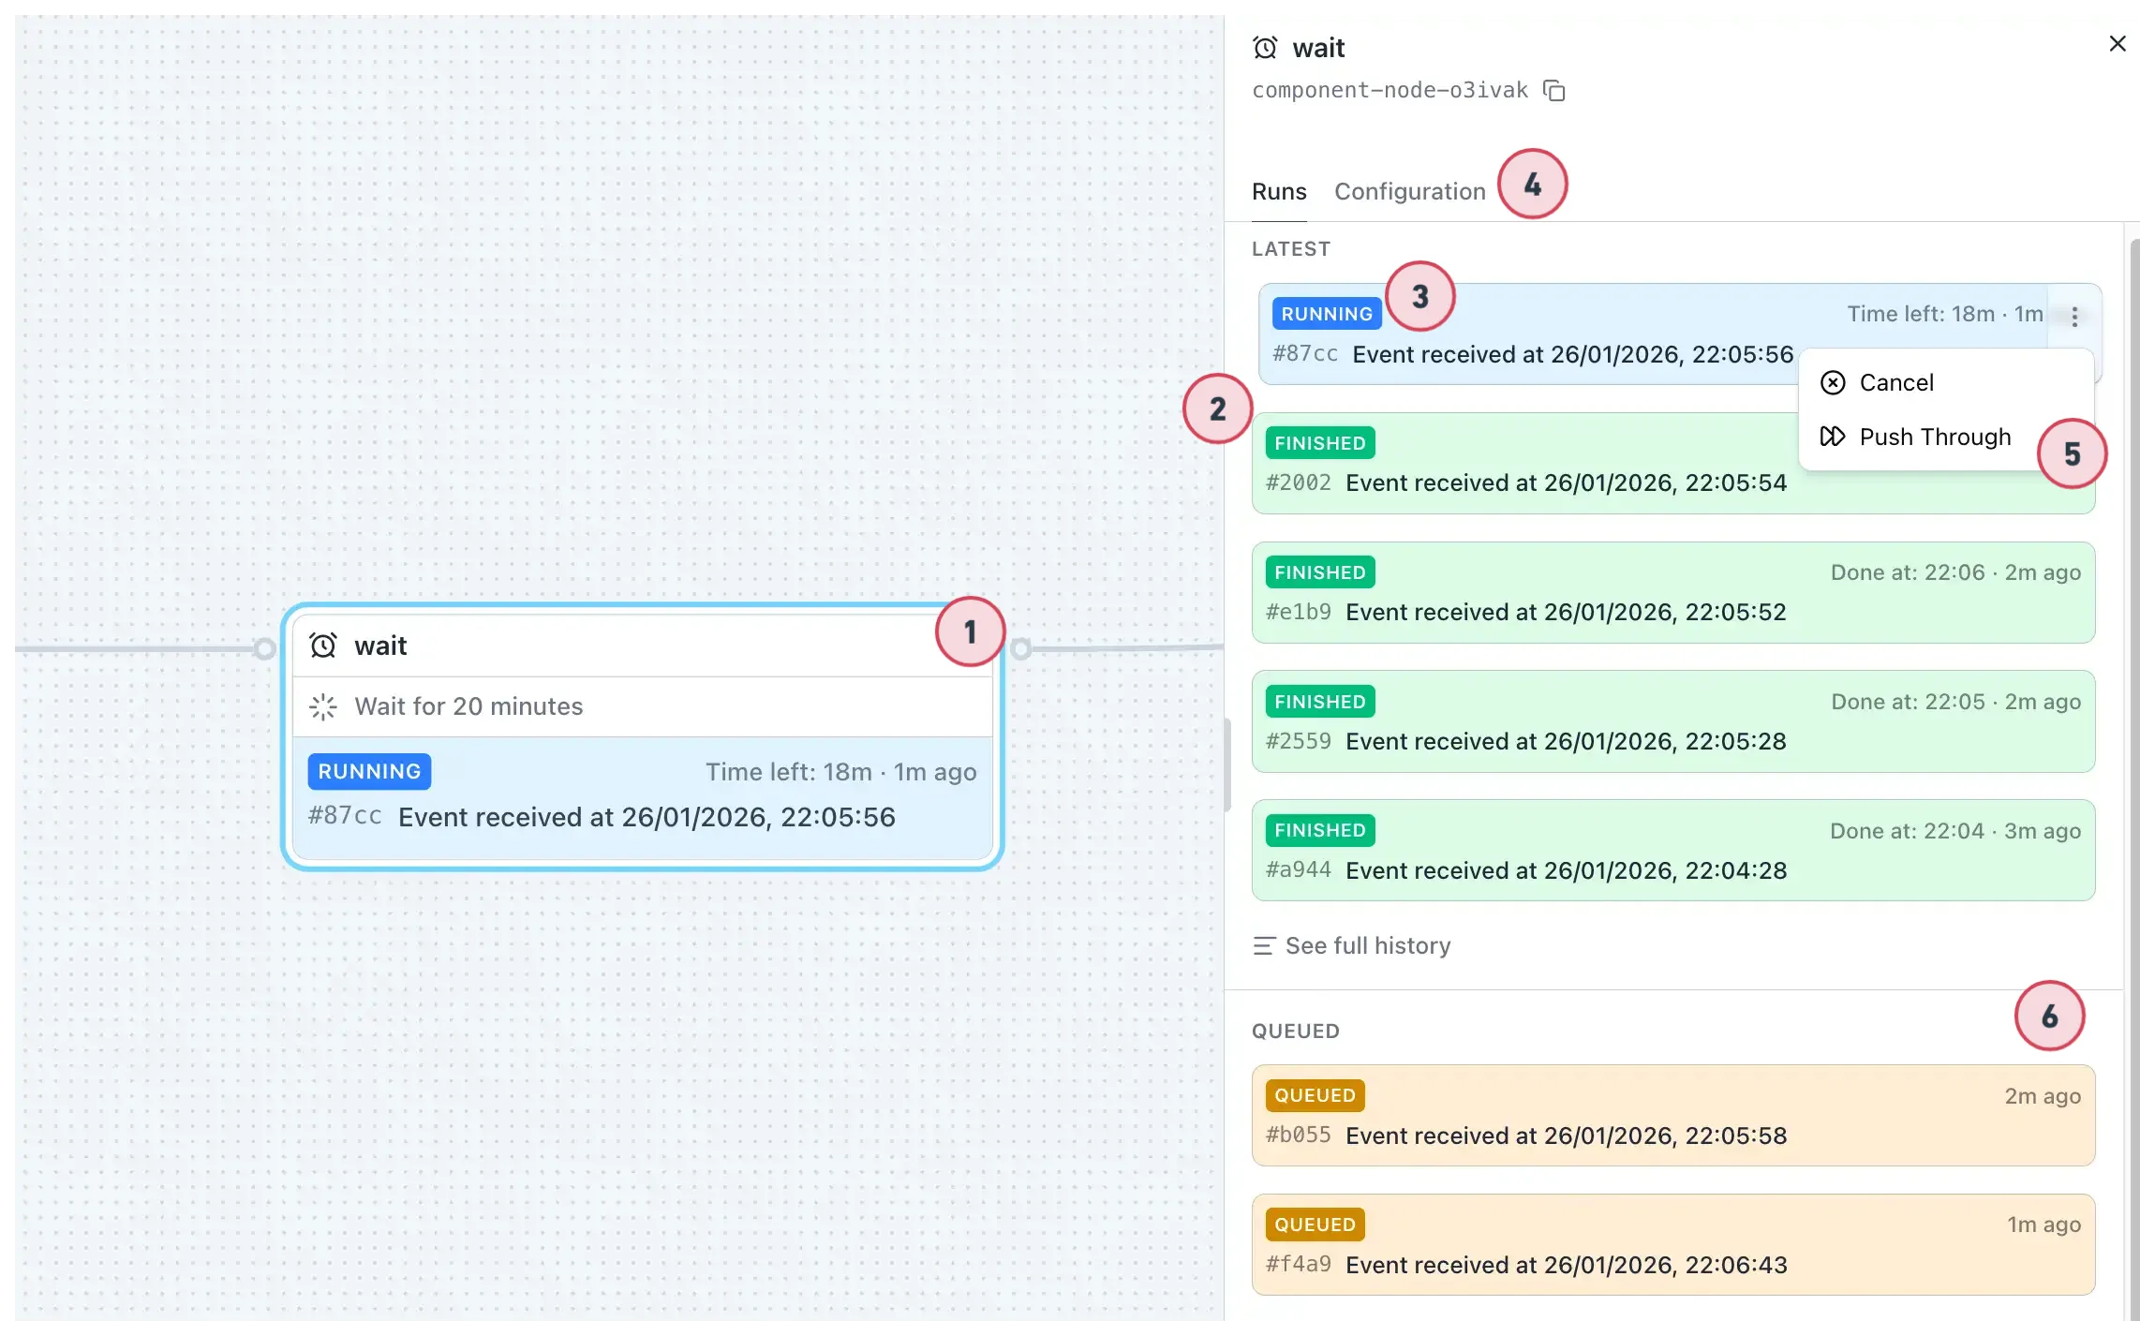Close the wait node details panel
This screenshot has height=1336, width=2155.
pyautogui.click(x=2118, y=43)
